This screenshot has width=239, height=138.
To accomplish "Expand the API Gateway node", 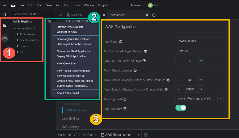I will [18, 34].
